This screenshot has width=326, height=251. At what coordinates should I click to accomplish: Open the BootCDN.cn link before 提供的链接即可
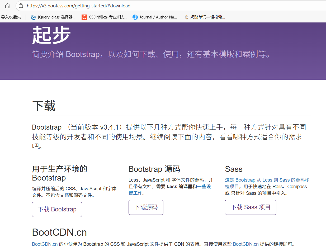(246, 244)
